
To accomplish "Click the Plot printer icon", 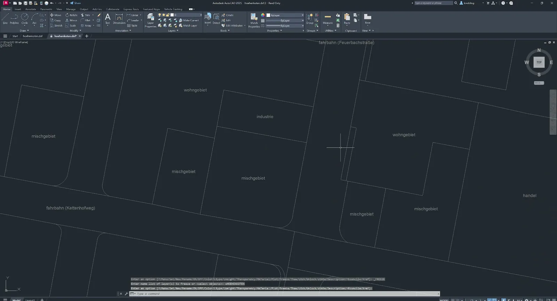I will click(46, 3).
